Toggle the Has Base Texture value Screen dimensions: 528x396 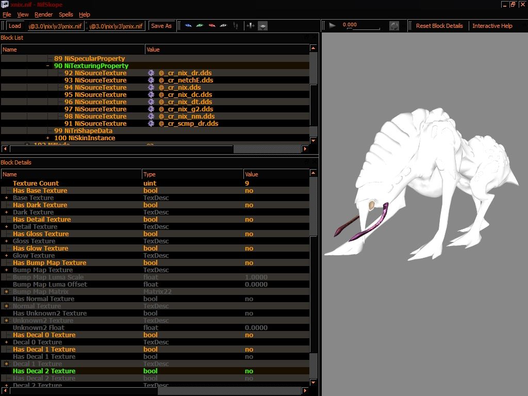(x=249, y=191)
